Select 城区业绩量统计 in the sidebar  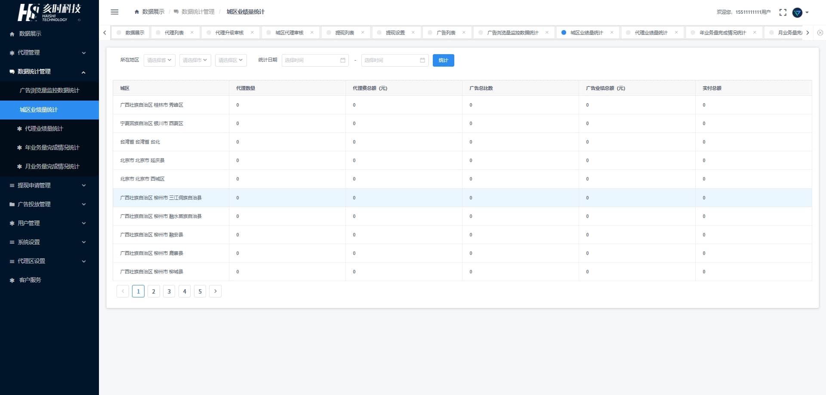49,110
